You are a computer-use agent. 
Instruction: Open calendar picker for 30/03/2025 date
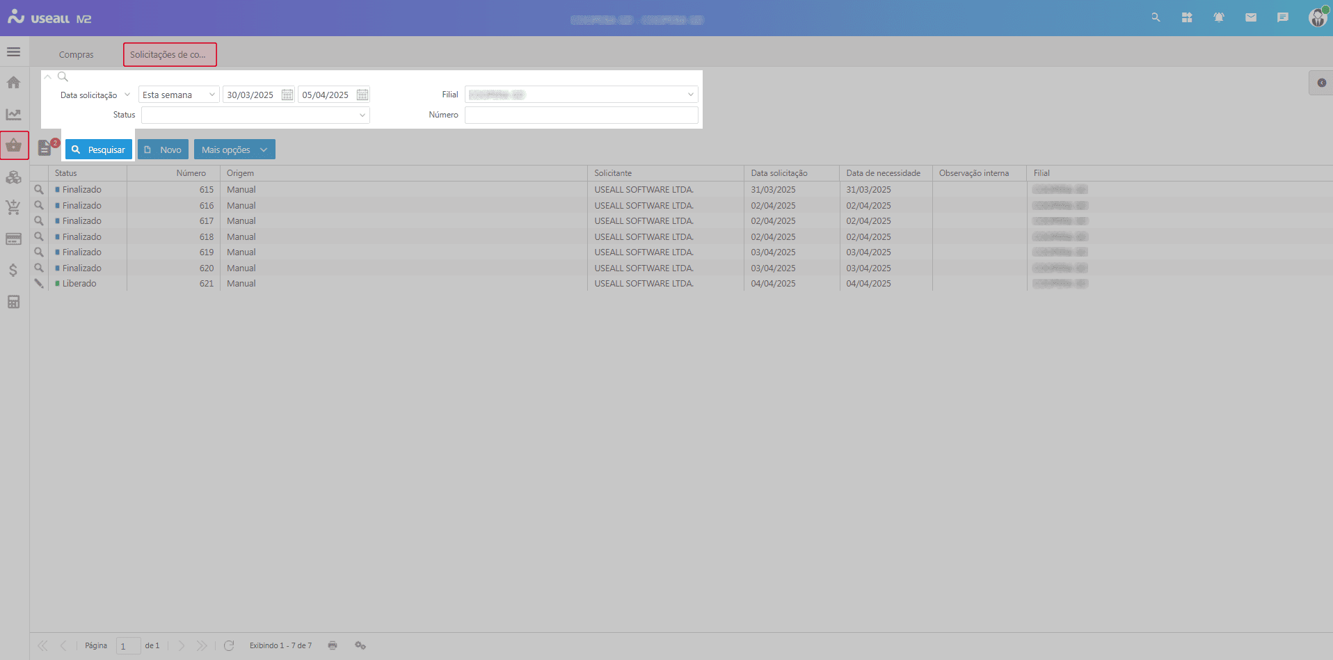(287, 95)
